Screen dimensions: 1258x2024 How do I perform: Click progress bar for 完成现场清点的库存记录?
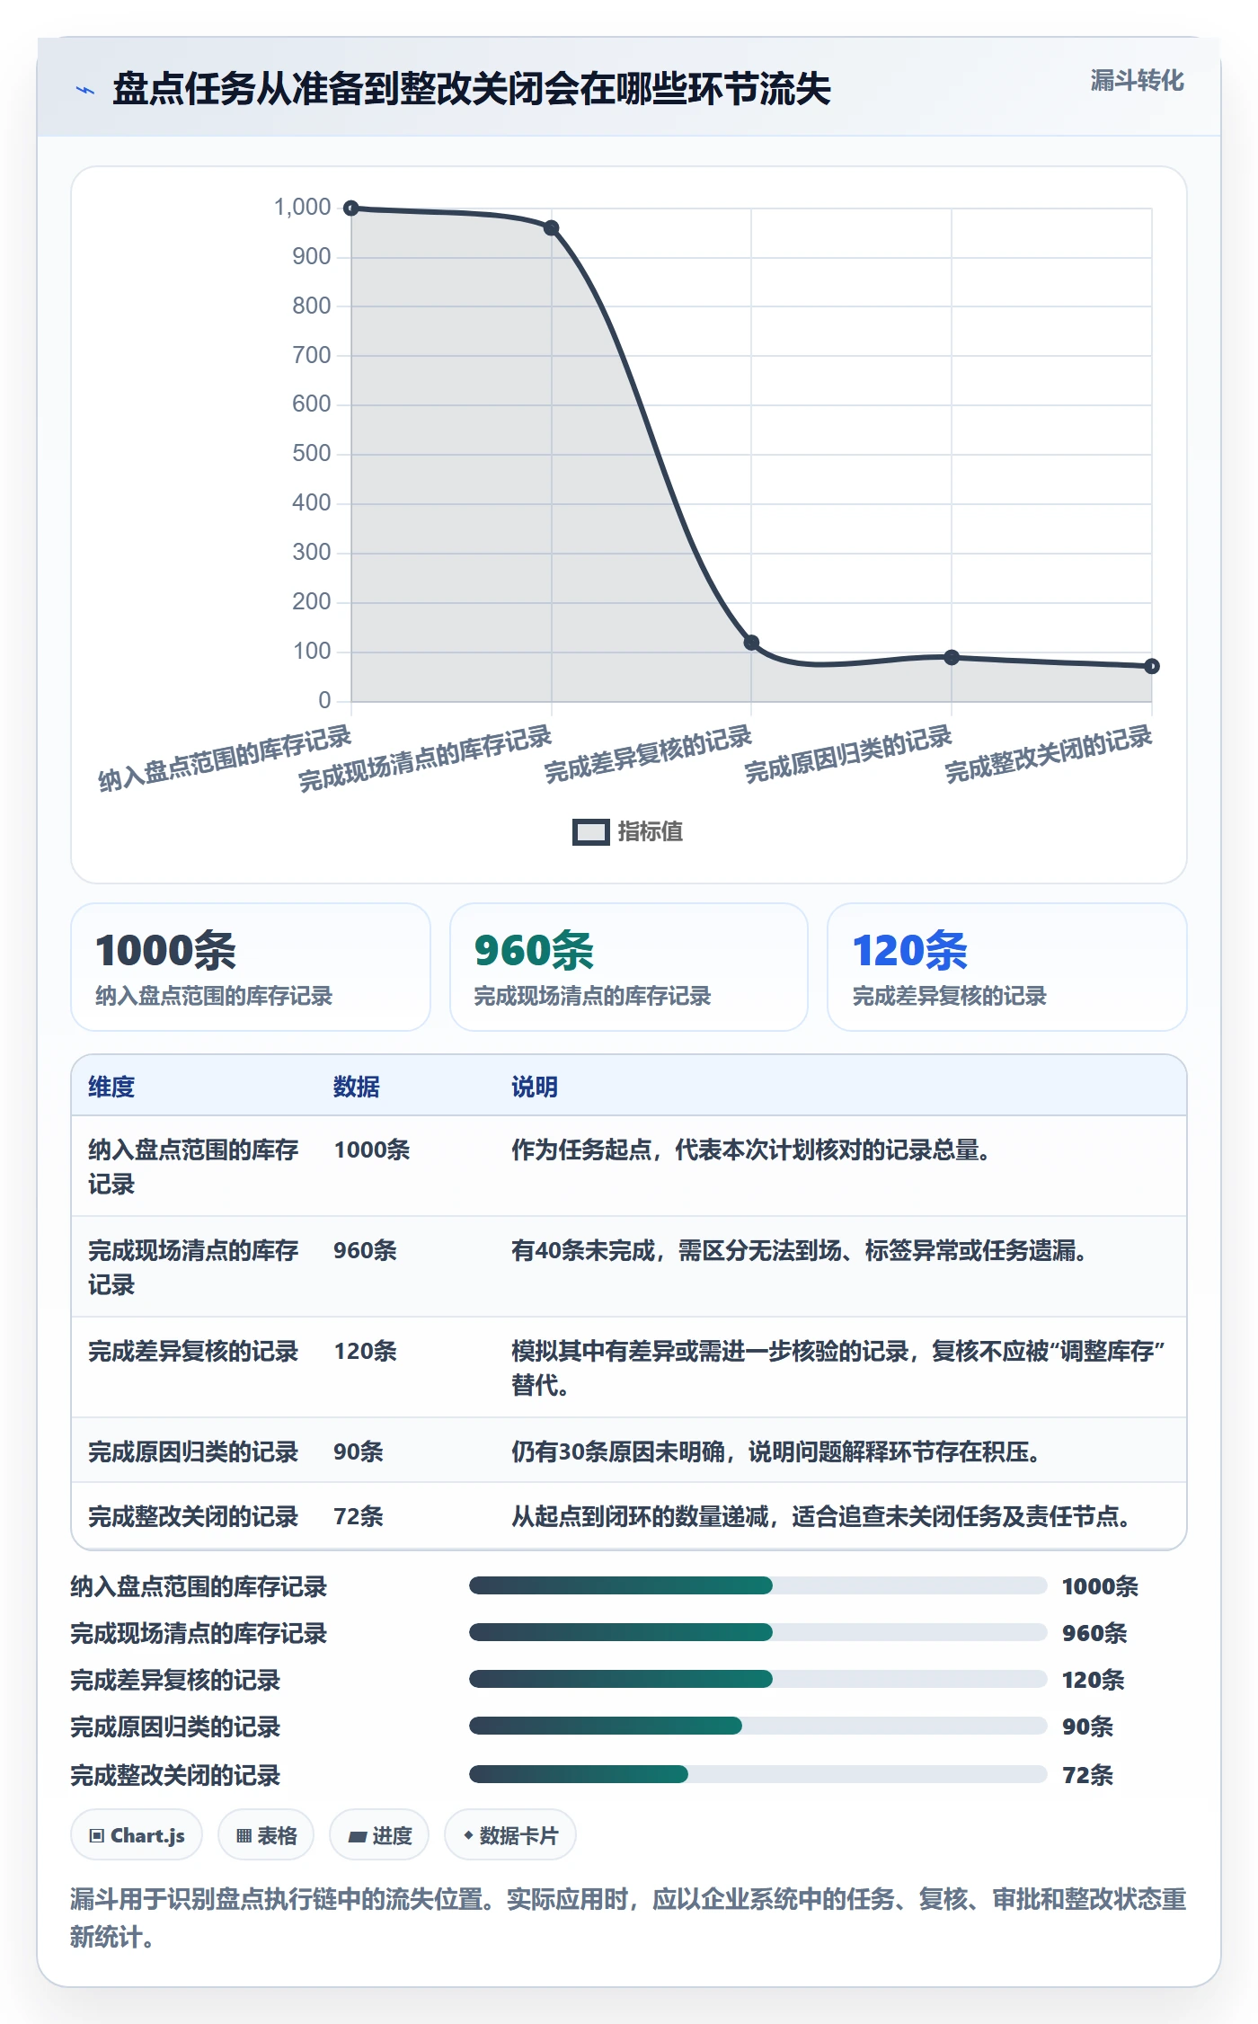tap(757, 1632)
